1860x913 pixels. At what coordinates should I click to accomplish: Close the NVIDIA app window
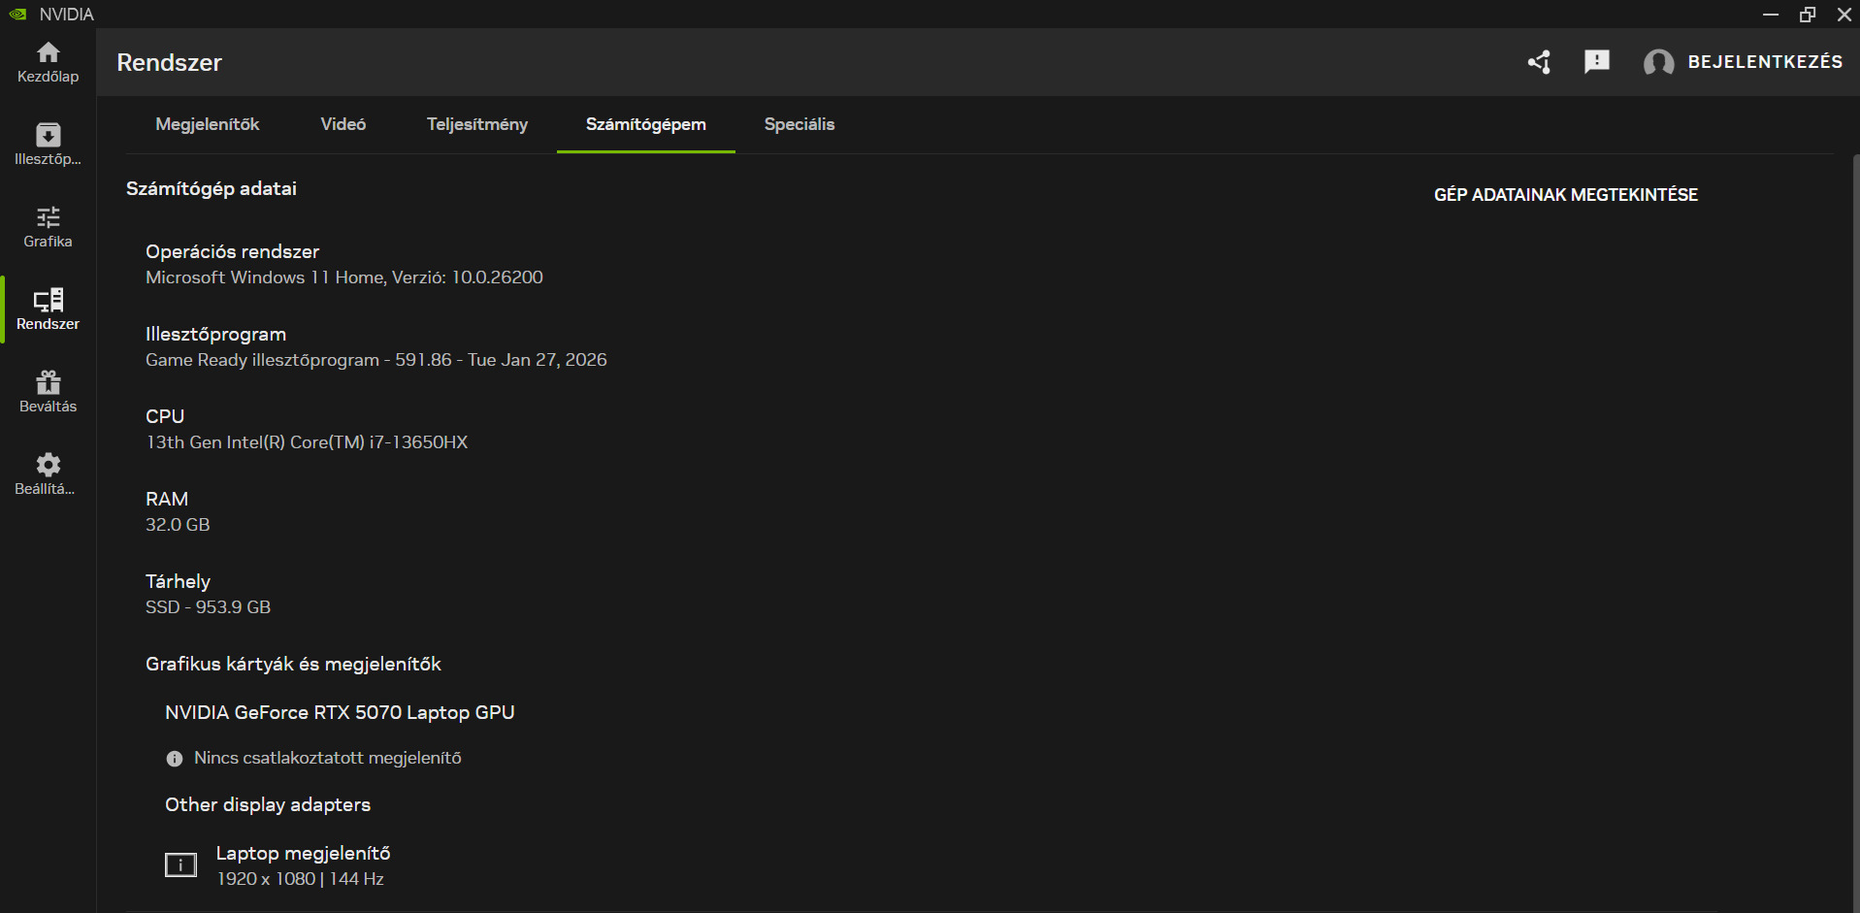pos(1844,15)
